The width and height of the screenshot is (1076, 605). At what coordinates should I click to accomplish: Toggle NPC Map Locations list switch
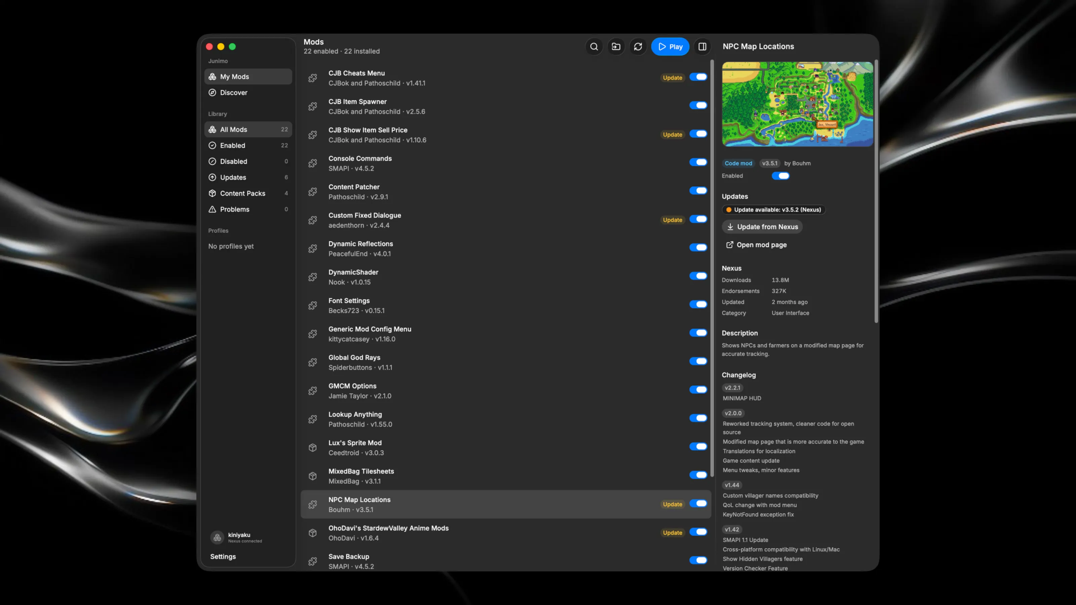click(x=698, y=503)
